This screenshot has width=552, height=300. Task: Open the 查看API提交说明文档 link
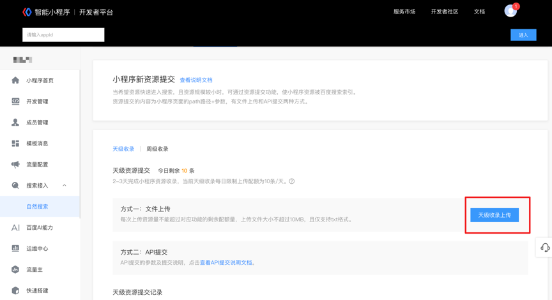coord(226,262)
